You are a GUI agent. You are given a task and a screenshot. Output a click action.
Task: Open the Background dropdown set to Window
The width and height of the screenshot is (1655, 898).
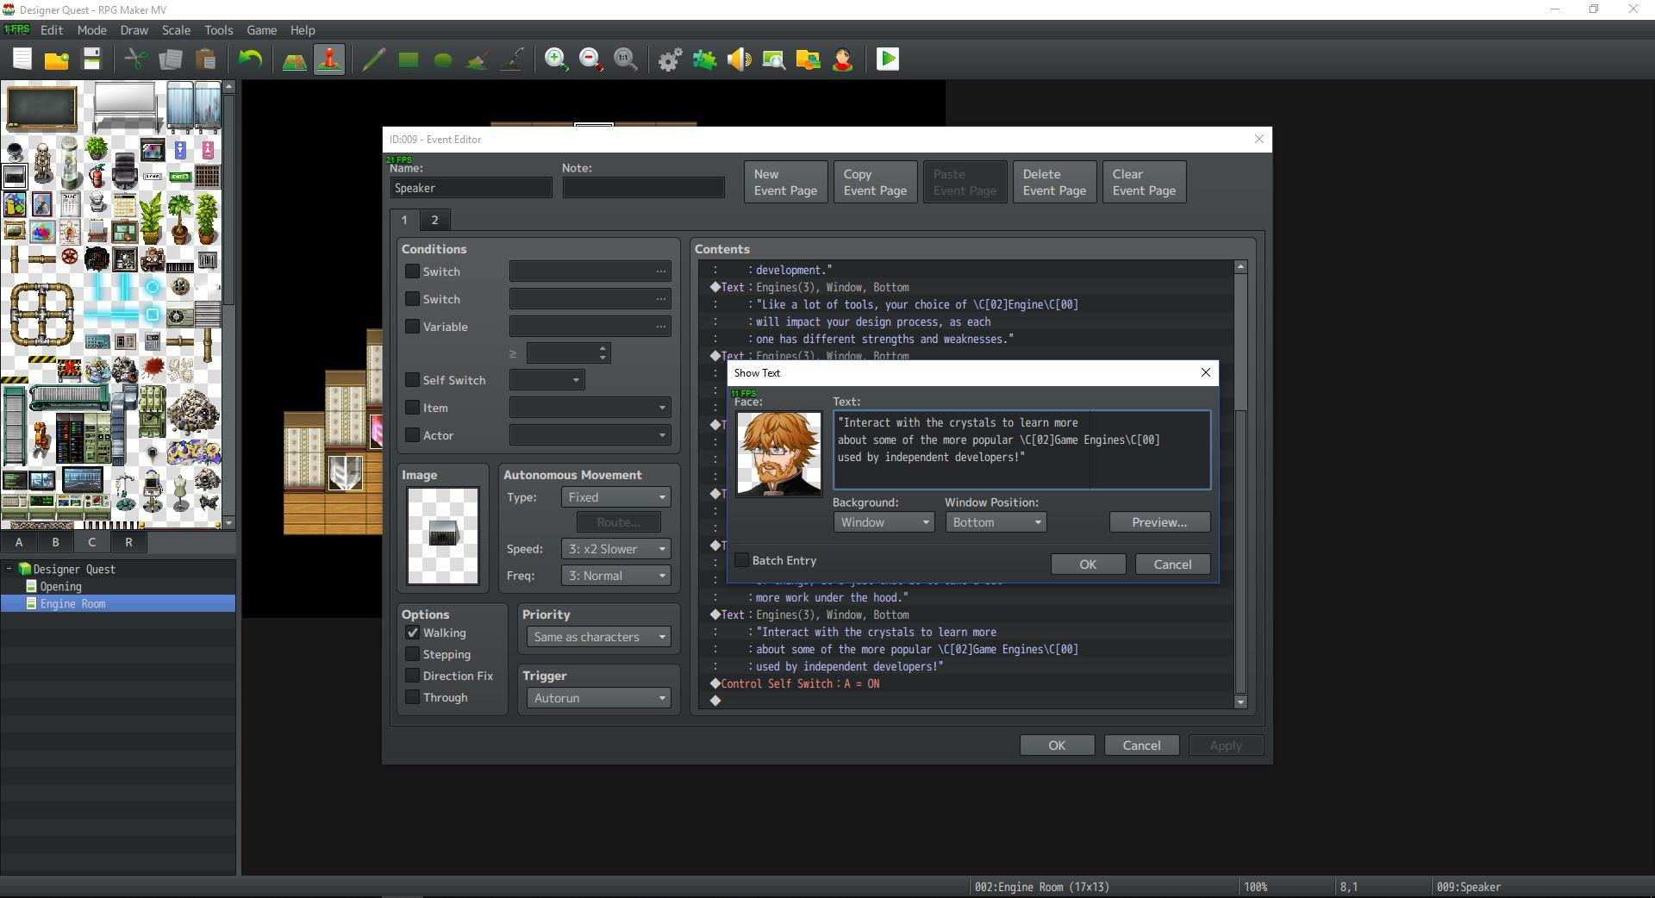coord(884,522)
